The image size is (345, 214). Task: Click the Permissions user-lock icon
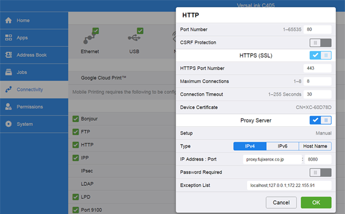point(8,107)
